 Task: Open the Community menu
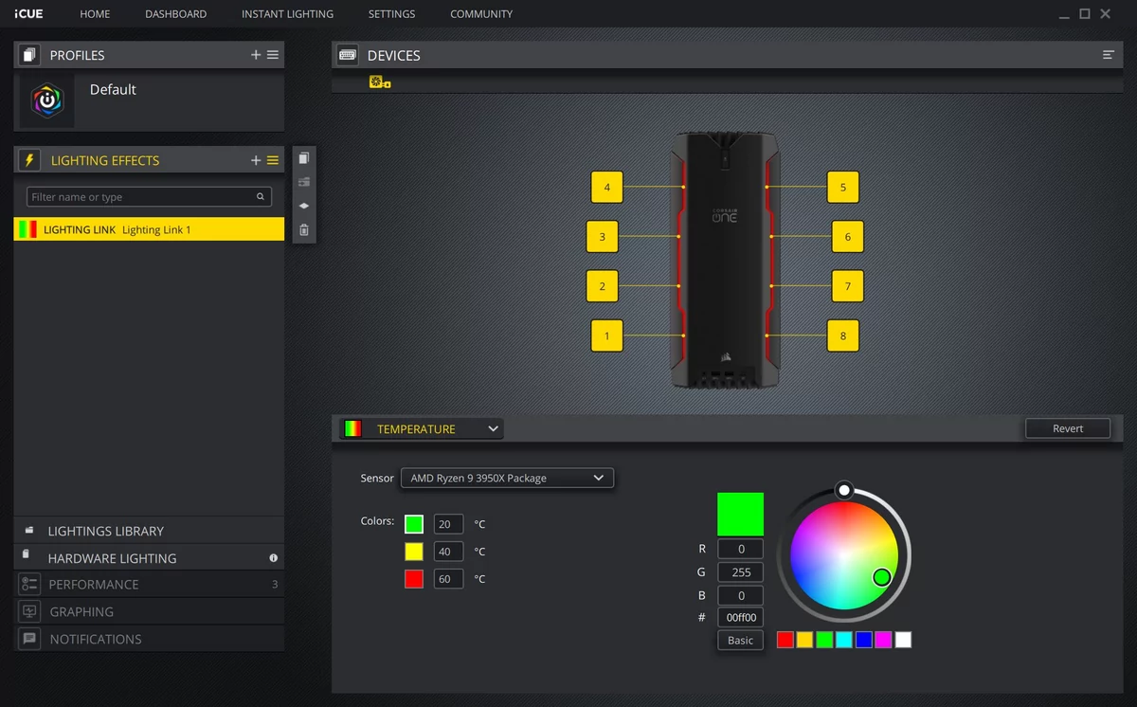(481, 14)
